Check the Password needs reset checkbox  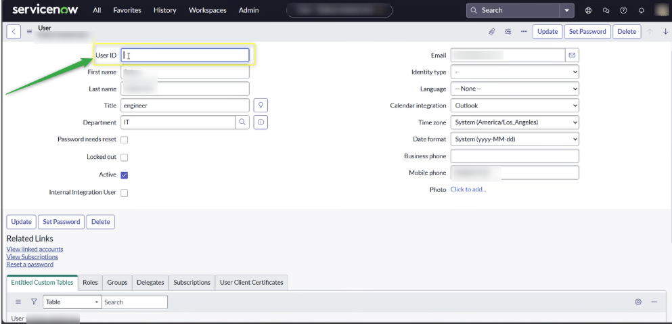click(x=125, y=140)
